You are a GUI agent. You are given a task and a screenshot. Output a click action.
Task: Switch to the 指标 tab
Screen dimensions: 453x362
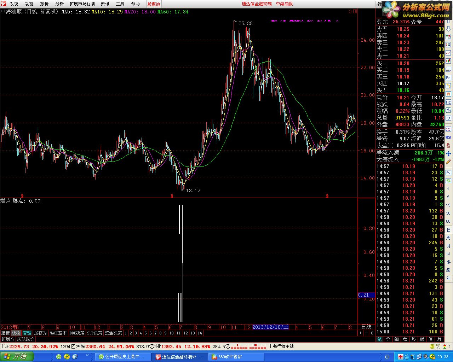click(6, 333)
